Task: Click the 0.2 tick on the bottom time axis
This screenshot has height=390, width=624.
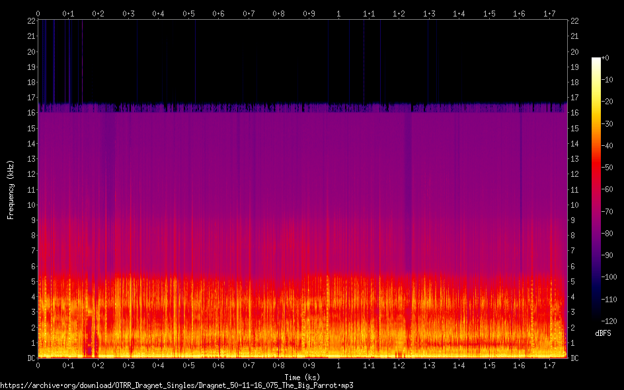Action: pyautogui.click(x=98, y=365)
